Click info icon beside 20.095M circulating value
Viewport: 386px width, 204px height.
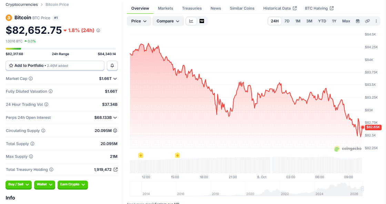(x=115, y=131)
